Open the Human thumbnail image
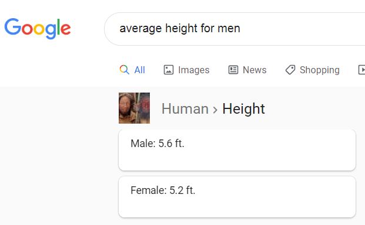The width and height of the screenshot is (365, 225). pyautogui.click(x=135, y=108)
